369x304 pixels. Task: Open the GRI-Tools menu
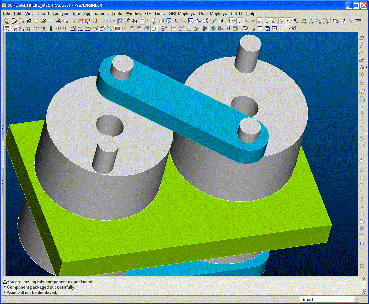pos(155,13)
